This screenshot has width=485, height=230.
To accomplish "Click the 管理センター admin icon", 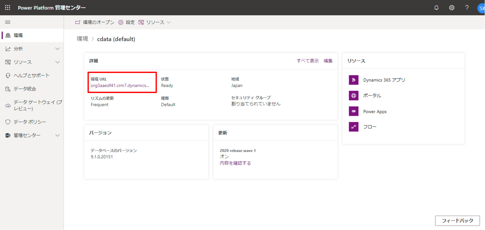I will point(8,135).
